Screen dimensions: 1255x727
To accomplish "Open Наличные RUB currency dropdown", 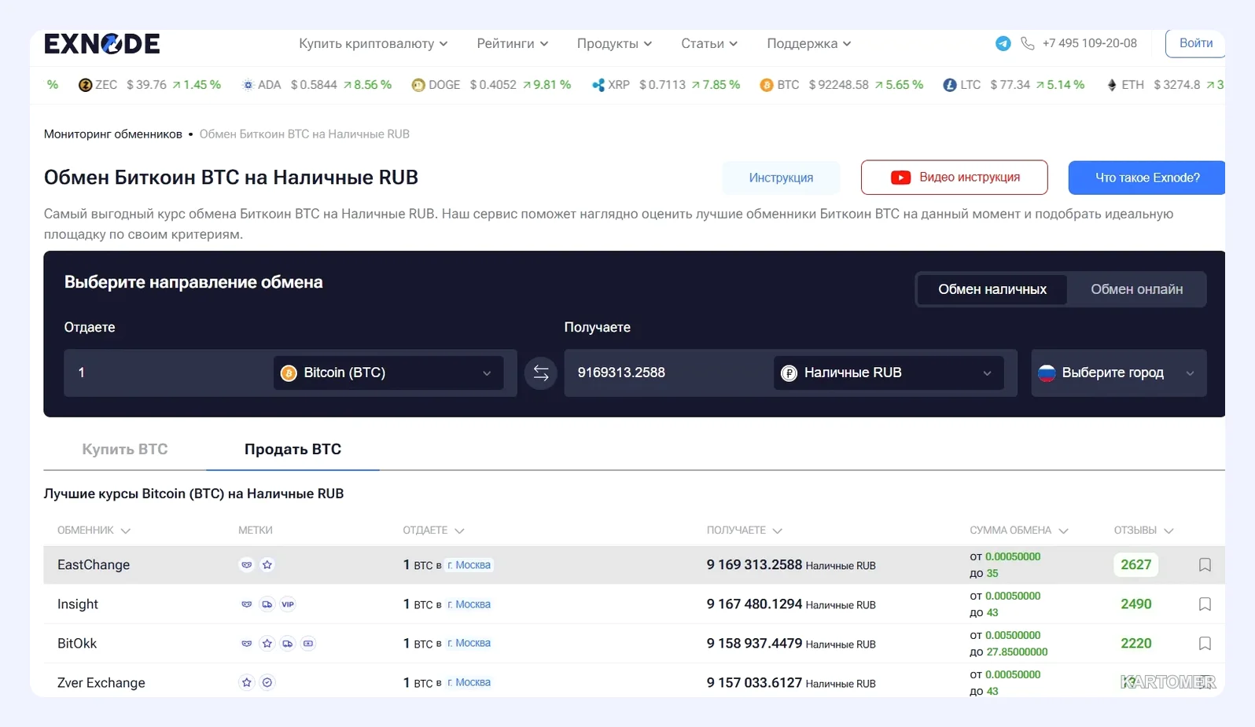I will click(x=889, y=373).
